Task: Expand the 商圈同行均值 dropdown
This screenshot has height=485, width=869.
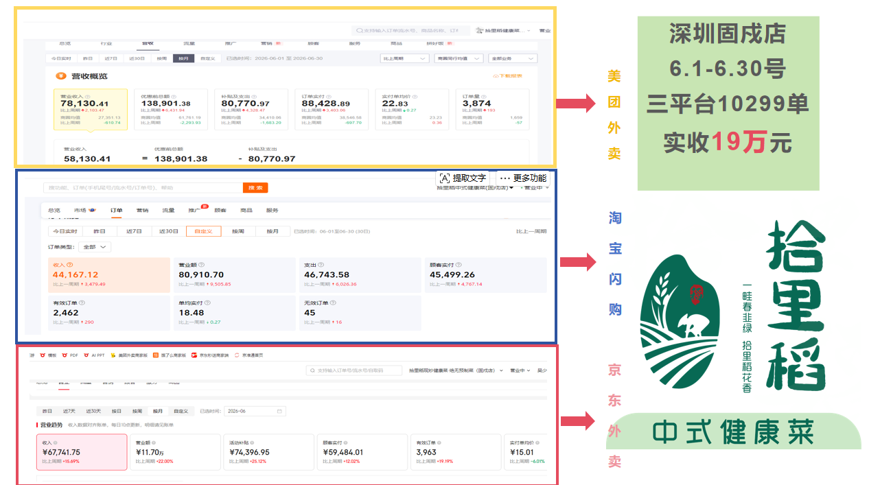Action: click(458, 58)
